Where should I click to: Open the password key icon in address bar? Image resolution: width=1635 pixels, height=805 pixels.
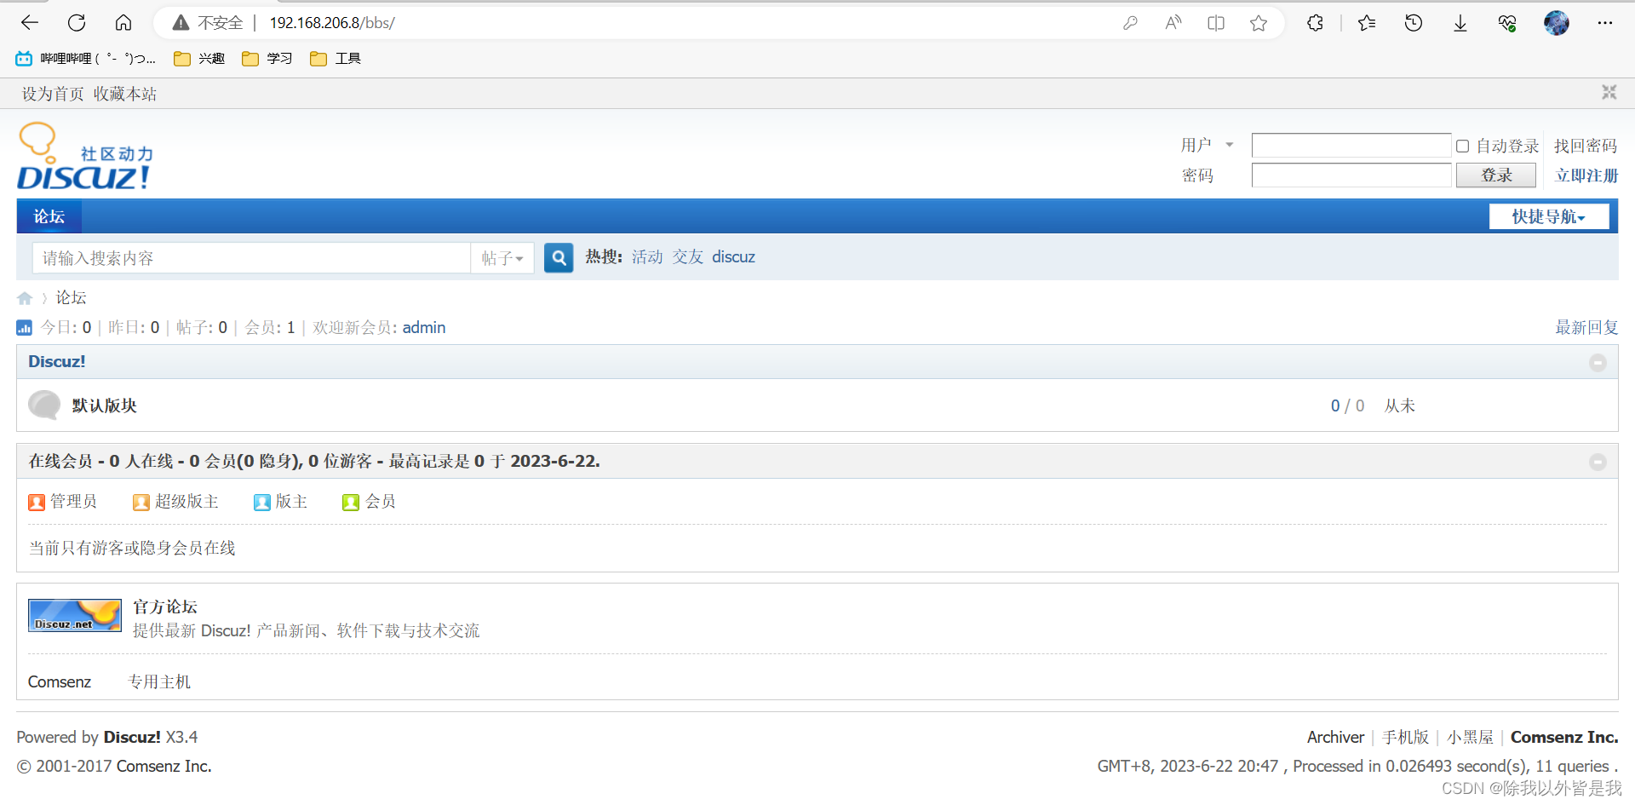1130,23
